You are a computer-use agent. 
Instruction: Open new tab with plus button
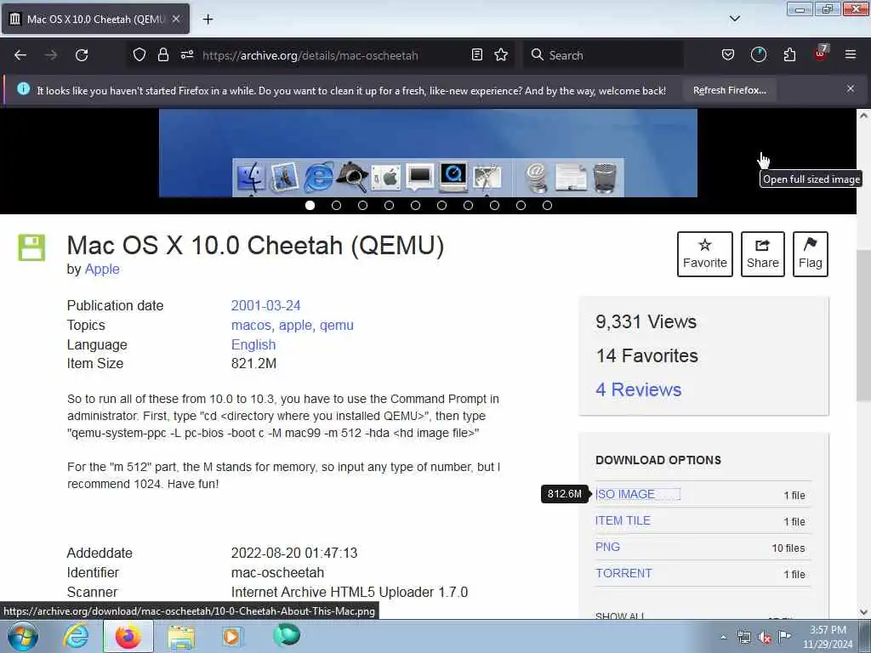[208, 20]
